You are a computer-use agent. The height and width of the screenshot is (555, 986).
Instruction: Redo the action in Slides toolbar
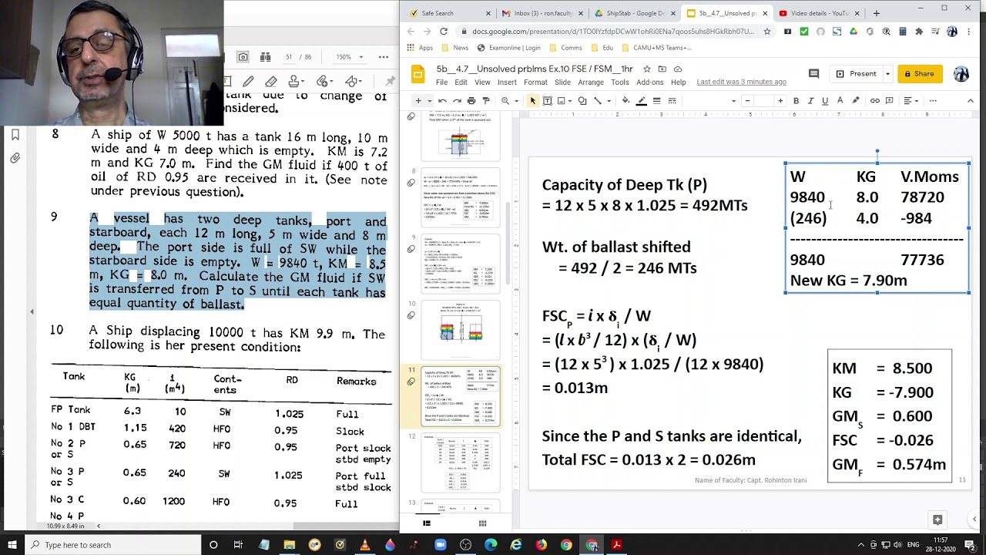tap(457, 101)
